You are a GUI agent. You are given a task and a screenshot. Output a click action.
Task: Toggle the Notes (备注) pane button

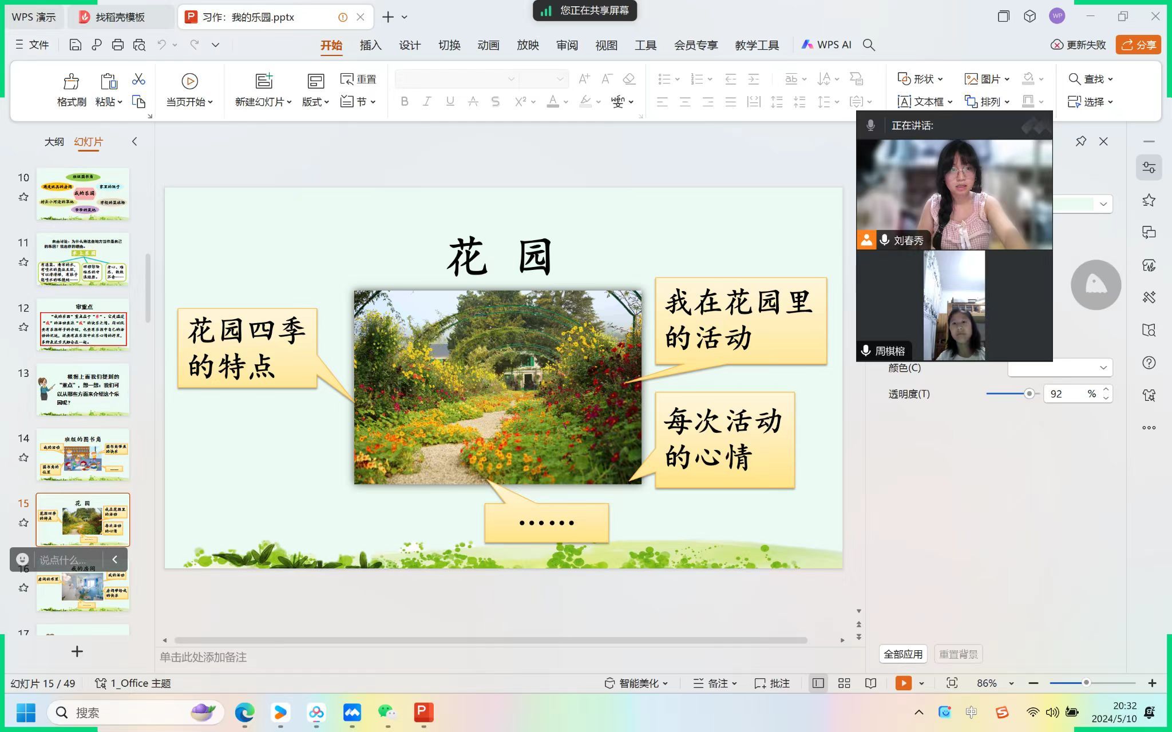(x=715, y=683)
